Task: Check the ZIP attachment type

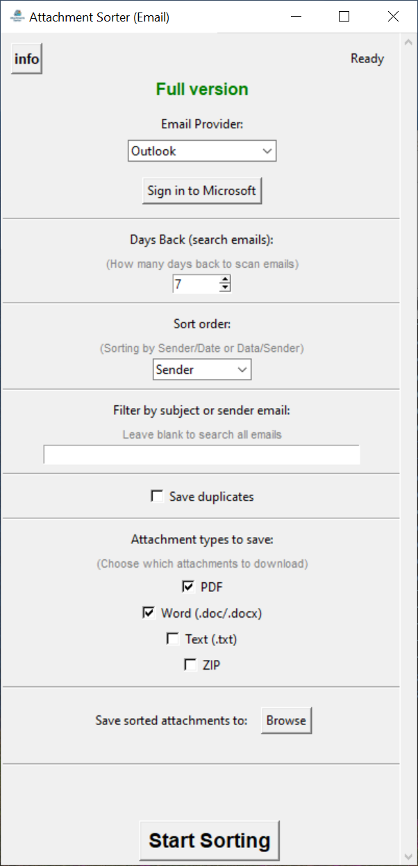Action: click(x=190, y=665)
